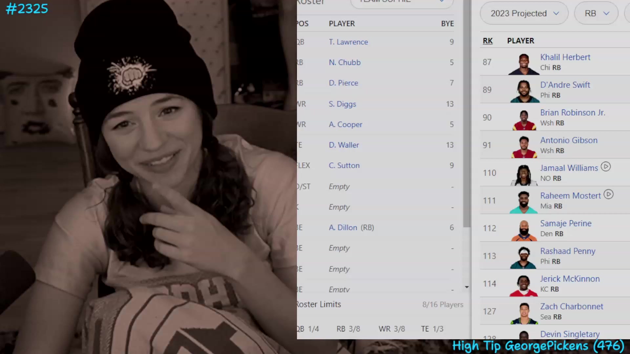Click Jerick McKinnon's headshot

tap(524, 286)
